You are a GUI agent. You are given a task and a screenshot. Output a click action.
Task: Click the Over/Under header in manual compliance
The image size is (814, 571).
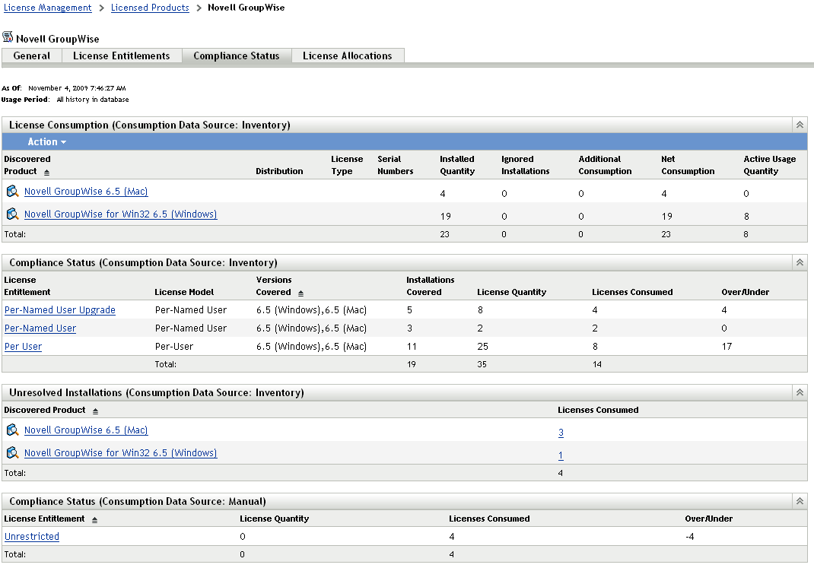pyautogui.click(x=708, y=519)
